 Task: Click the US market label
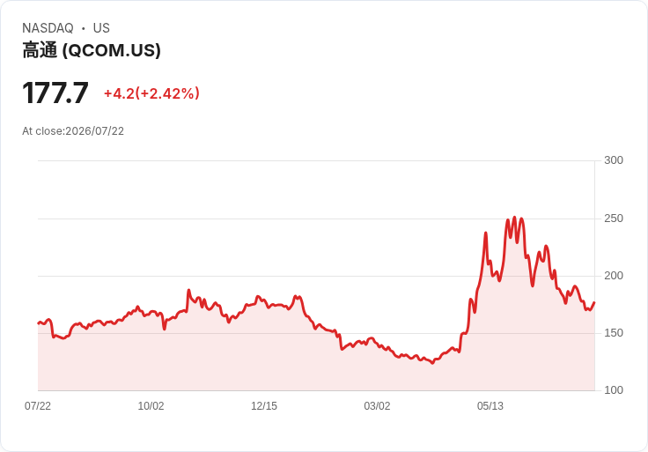[101, 28]
